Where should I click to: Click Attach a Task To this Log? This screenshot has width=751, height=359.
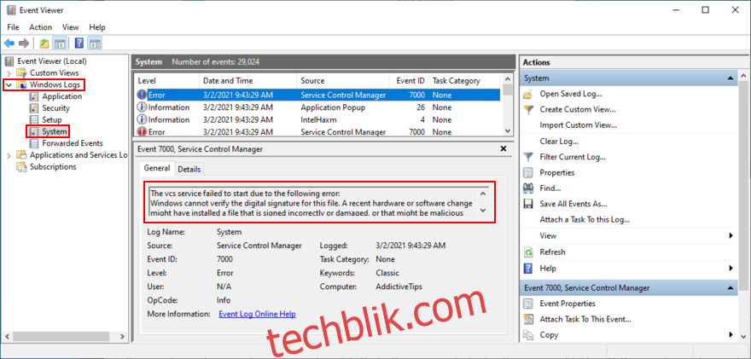(x=585, y=220)
